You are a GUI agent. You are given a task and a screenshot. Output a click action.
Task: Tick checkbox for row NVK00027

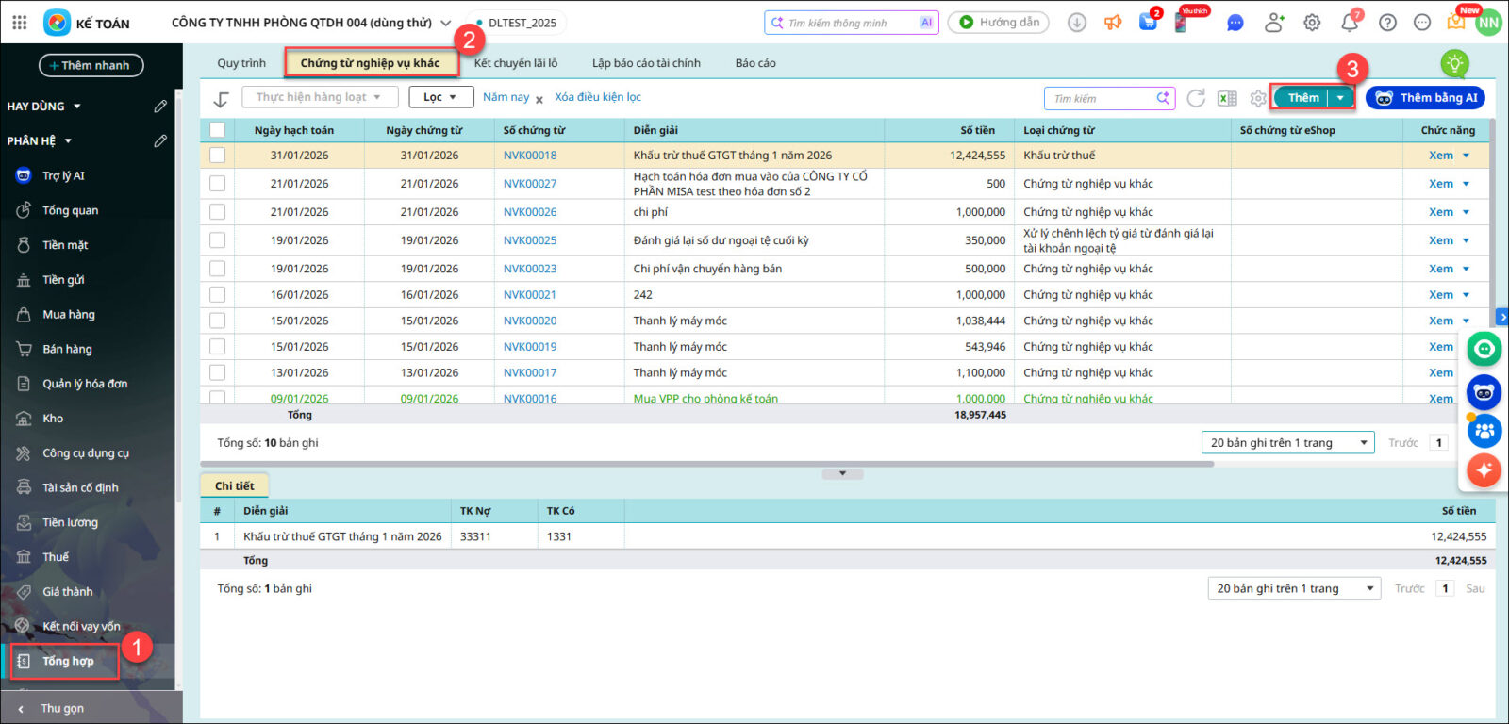click(218, 184)
